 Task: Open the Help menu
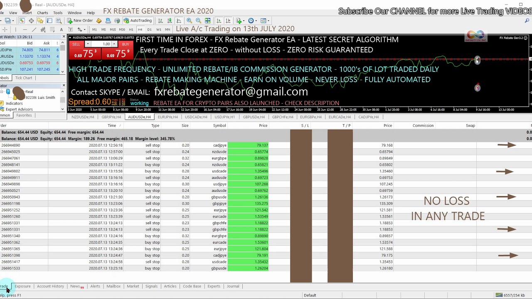click(x=91, y=13)
